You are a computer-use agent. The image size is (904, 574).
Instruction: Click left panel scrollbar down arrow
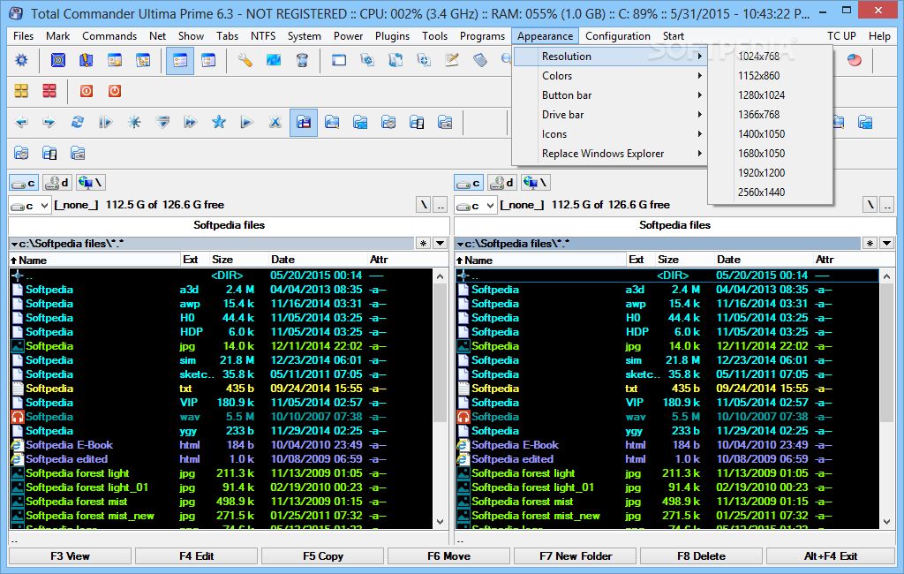(x=441, y=522)
